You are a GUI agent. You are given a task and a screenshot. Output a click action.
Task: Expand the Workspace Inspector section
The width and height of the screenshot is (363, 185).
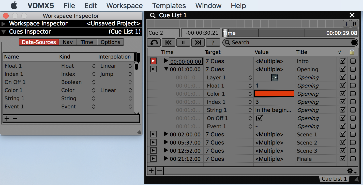[x=3, y=24]
